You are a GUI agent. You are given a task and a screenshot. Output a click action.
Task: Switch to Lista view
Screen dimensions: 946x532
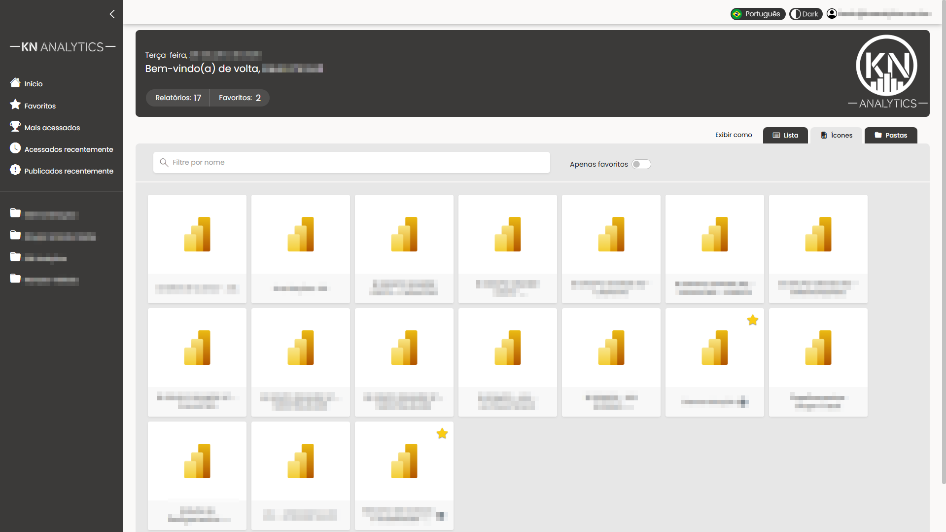point(785,135)
